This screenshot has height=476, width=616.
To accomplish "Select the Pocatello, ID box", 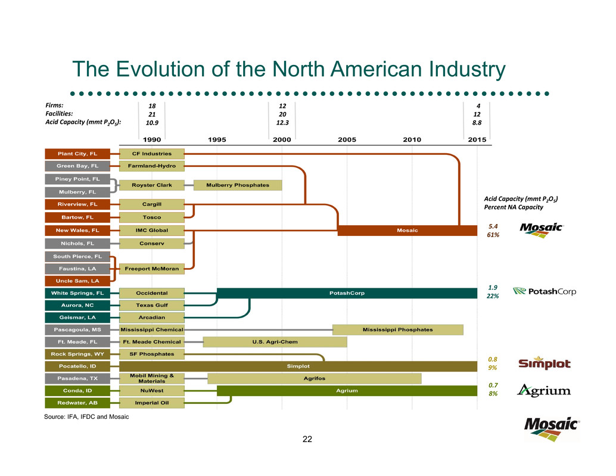I will pos(77,366).
